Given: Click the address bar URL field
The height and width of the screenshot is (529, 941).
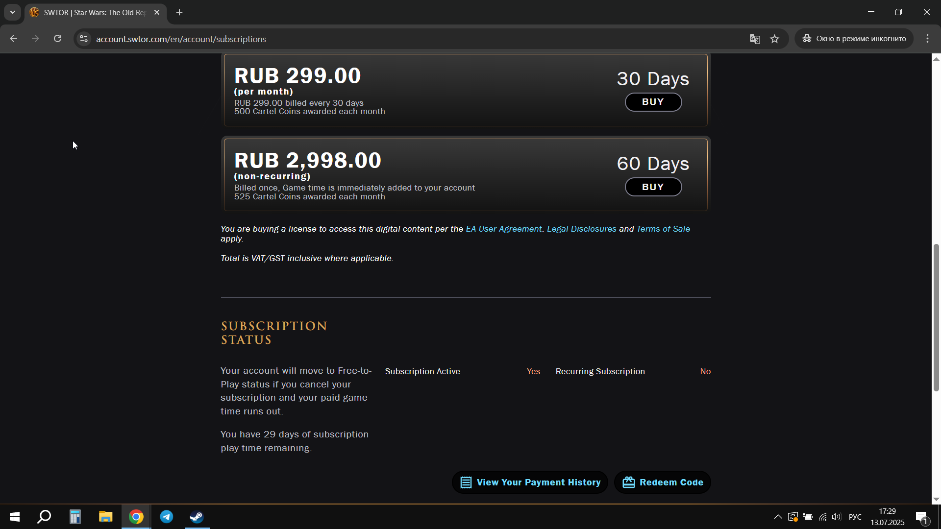Looking at the screenshot, I should coord(417,39).
